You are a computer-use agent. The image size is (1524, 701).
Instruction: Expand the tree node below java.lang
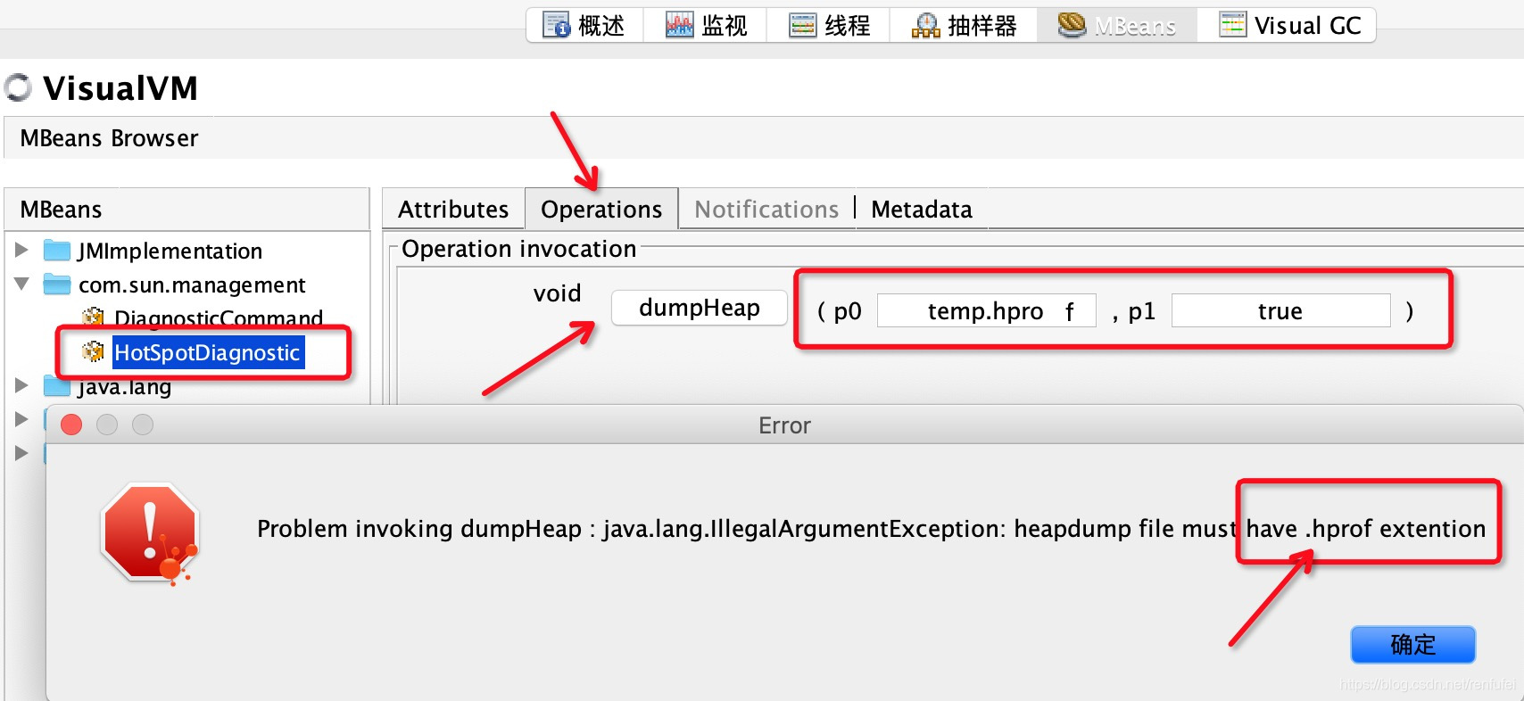pyautogui.click(x=22, y=419)
